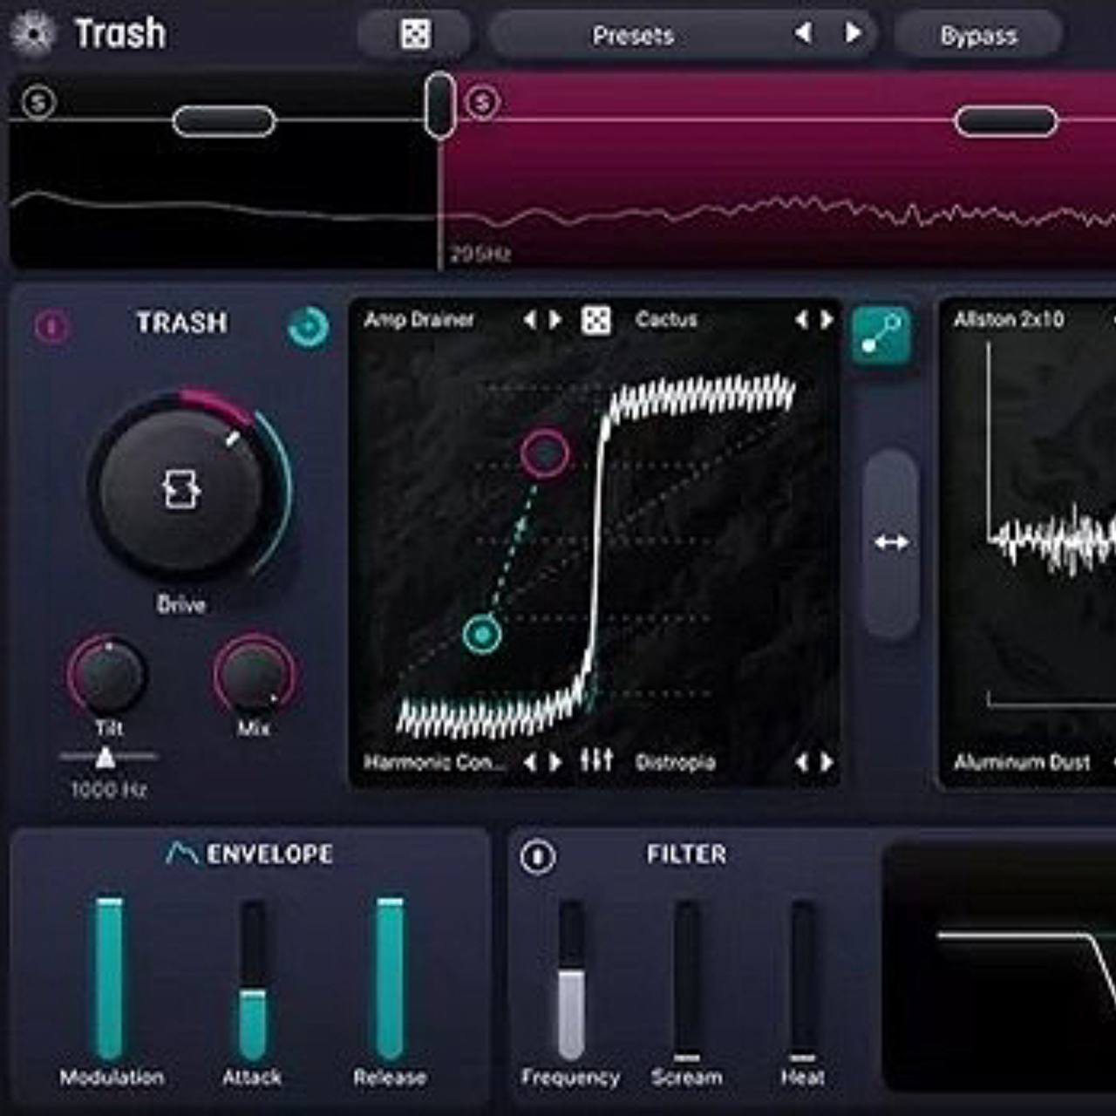
Task: Next arrow next to Harmonic Con...
Action: (555, 762)
